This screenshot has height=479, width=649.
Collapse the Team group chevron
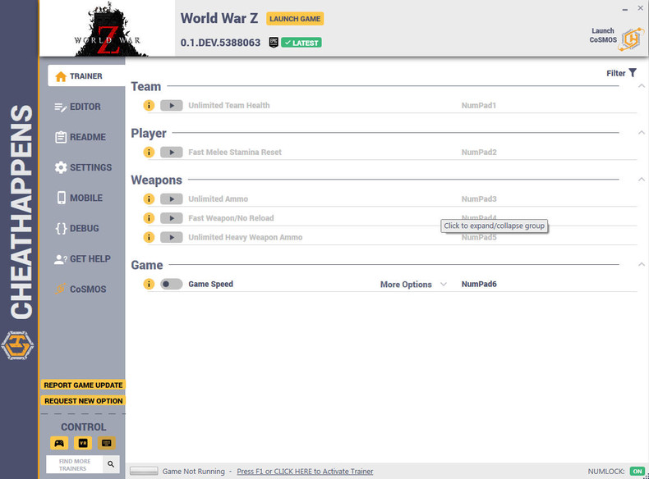[642, 86]
